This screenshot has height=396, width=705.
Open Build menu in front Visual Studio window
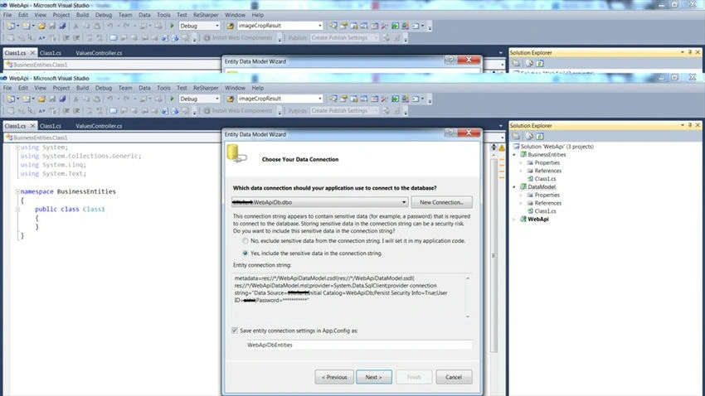tap(82, 88)
